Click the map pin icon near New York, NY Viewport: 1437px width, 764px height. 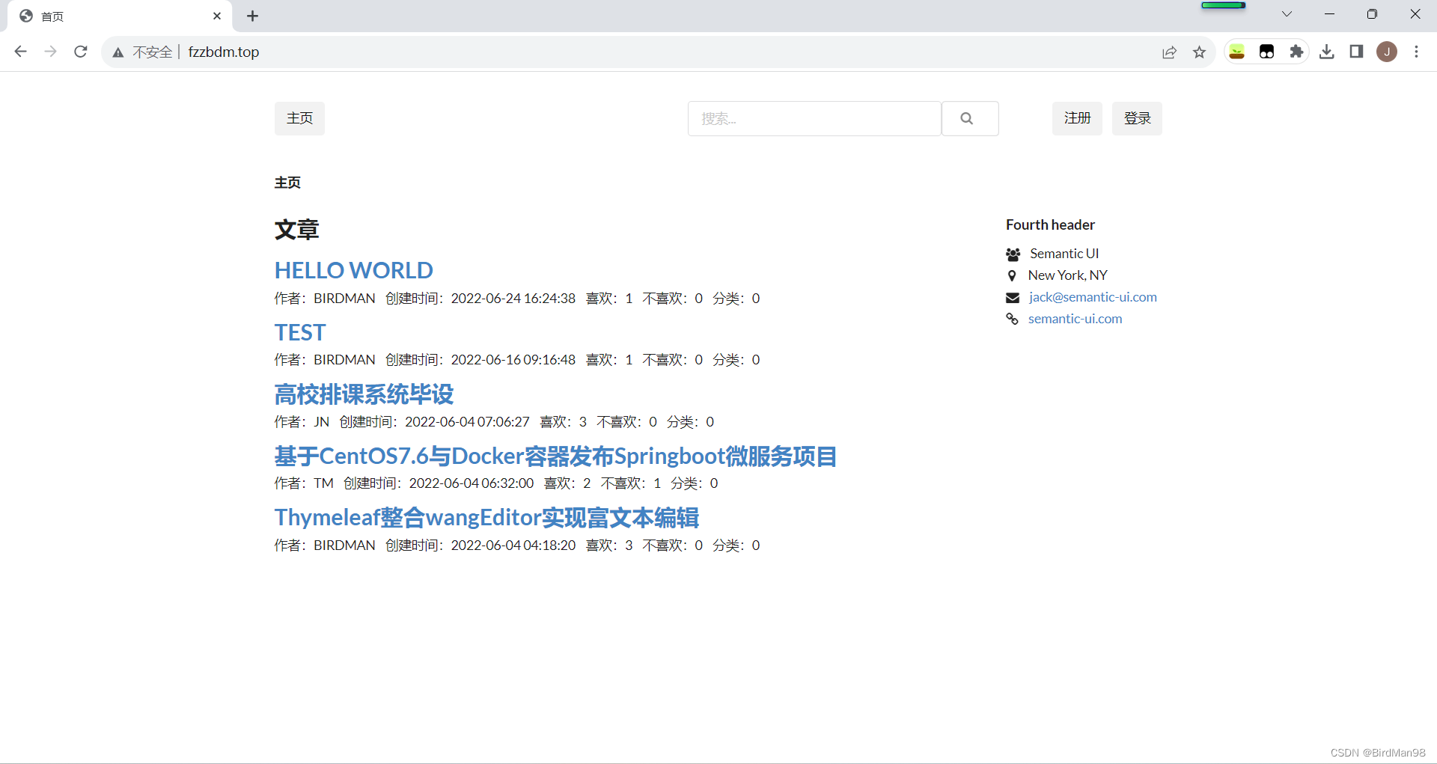(x=1013, y=275)
